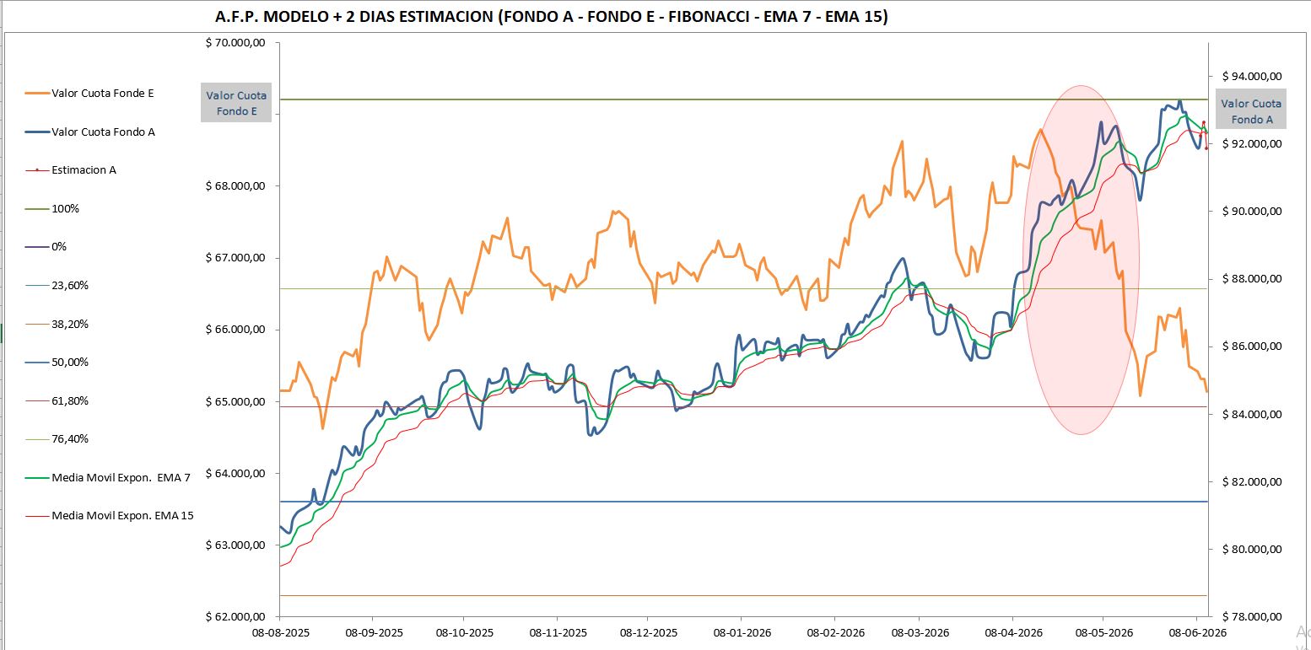Image resolution: width=1311 pixels, height=650 pixels.
Task: Click the gray 'Valor Cuota Fondo E' axis label box
Action: [237, 103]
